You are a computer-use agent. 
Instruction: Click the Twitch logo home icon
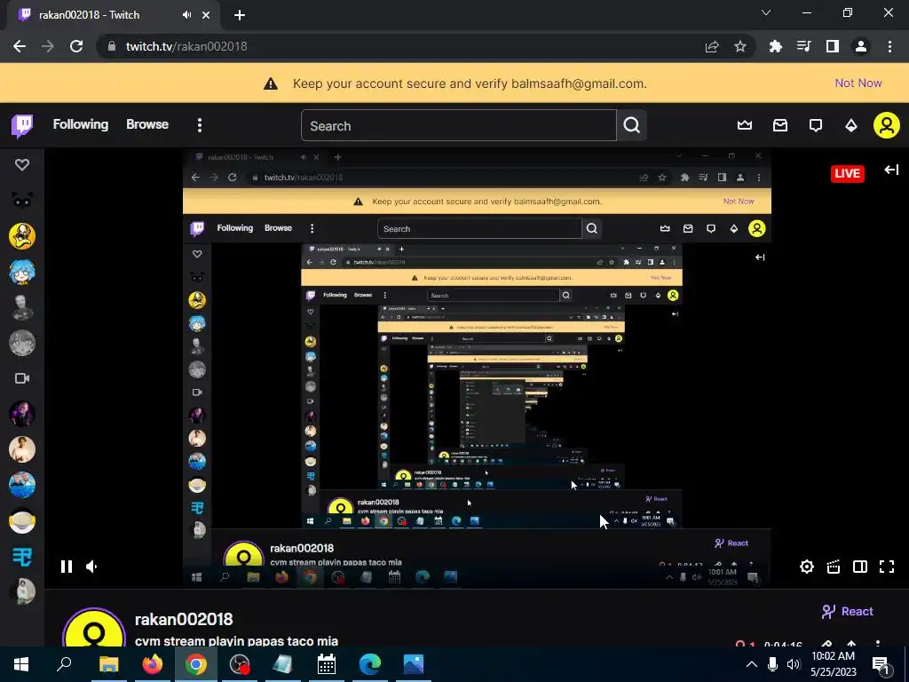[x=22, y=125]
